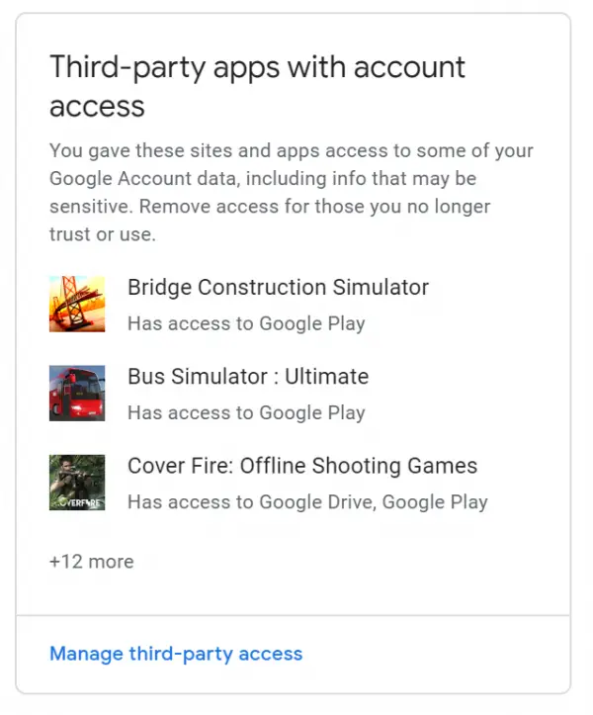The image size is (593, 715).
Task: Click the description paragraph about sensitive data
Action: (292, 193)
